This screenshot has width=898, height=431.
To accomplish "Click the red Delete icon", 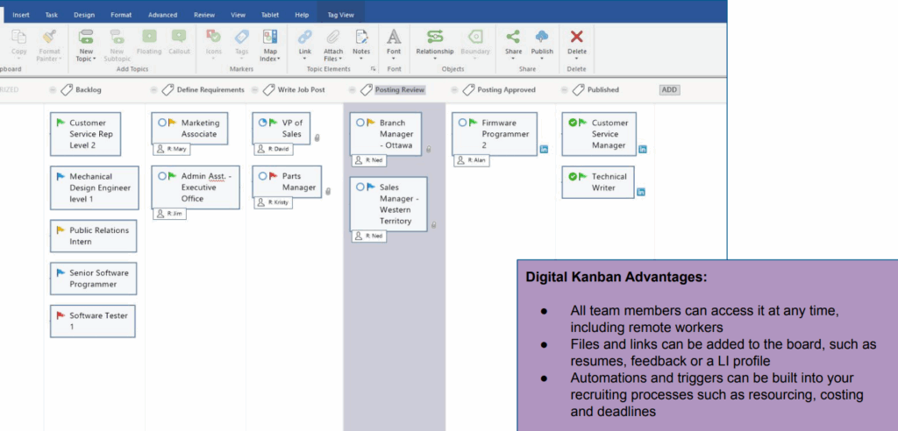I will 576,37.
